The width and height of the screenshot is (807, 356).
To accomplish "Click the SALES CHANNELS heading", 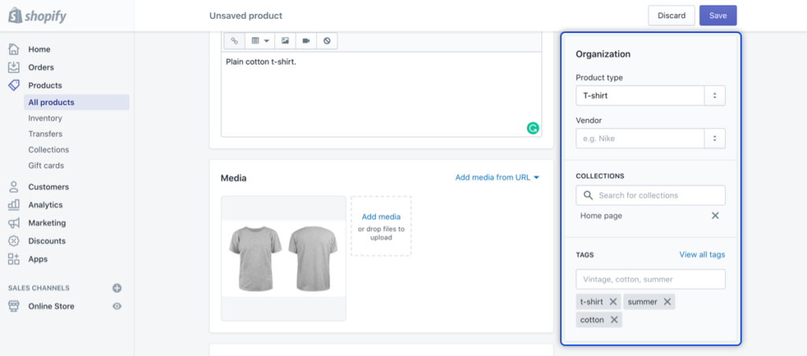I will [x=39, y=288].
